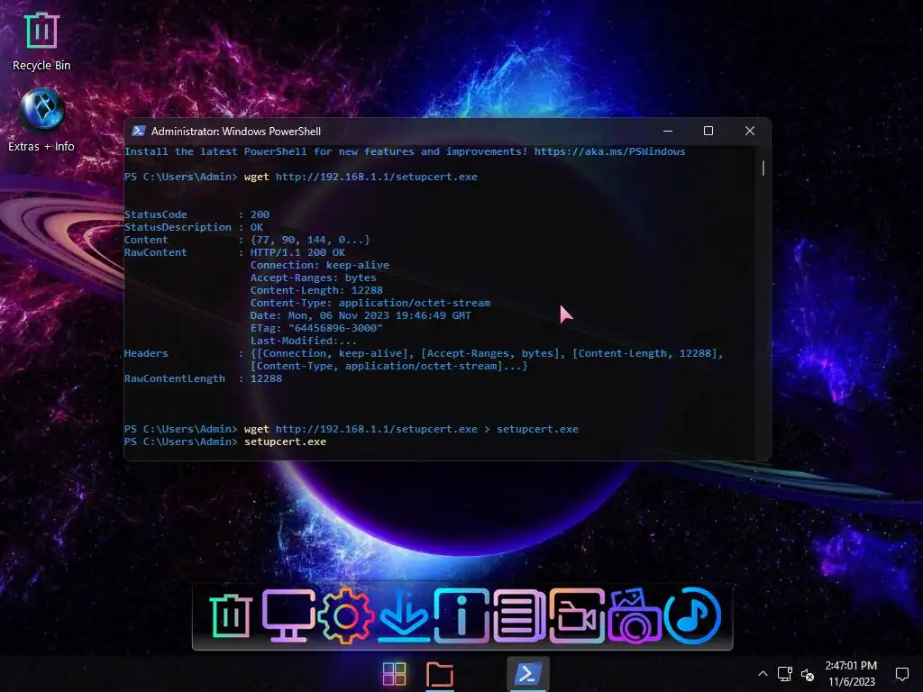923x692 pixels.
Task: Click the 'Content-Type: application/octet-stream' line
Action: pyautogui.click(x=370, y=303)
